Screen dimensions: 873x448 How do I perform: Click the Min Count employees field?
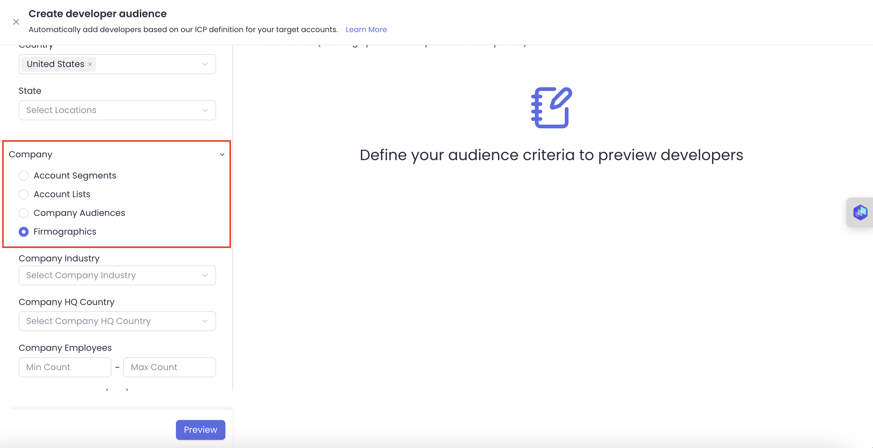(x=65, y=367)
